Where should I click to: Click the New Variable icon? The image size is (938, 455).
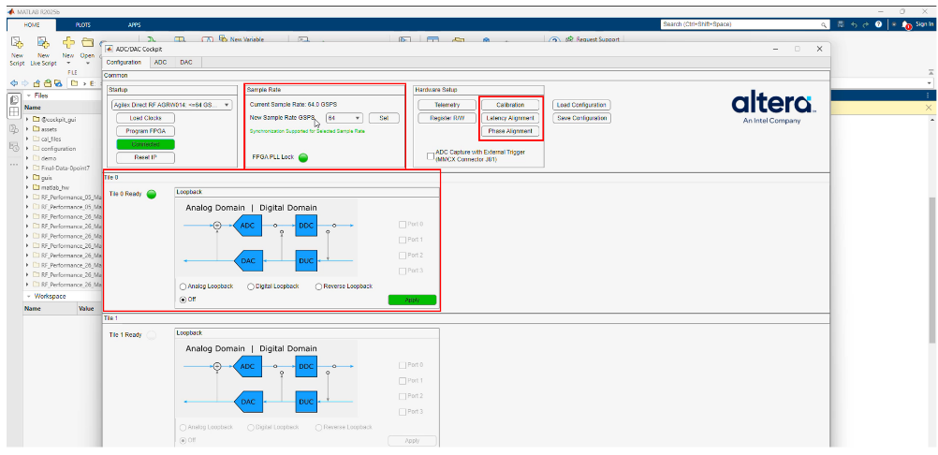[225, 39]
